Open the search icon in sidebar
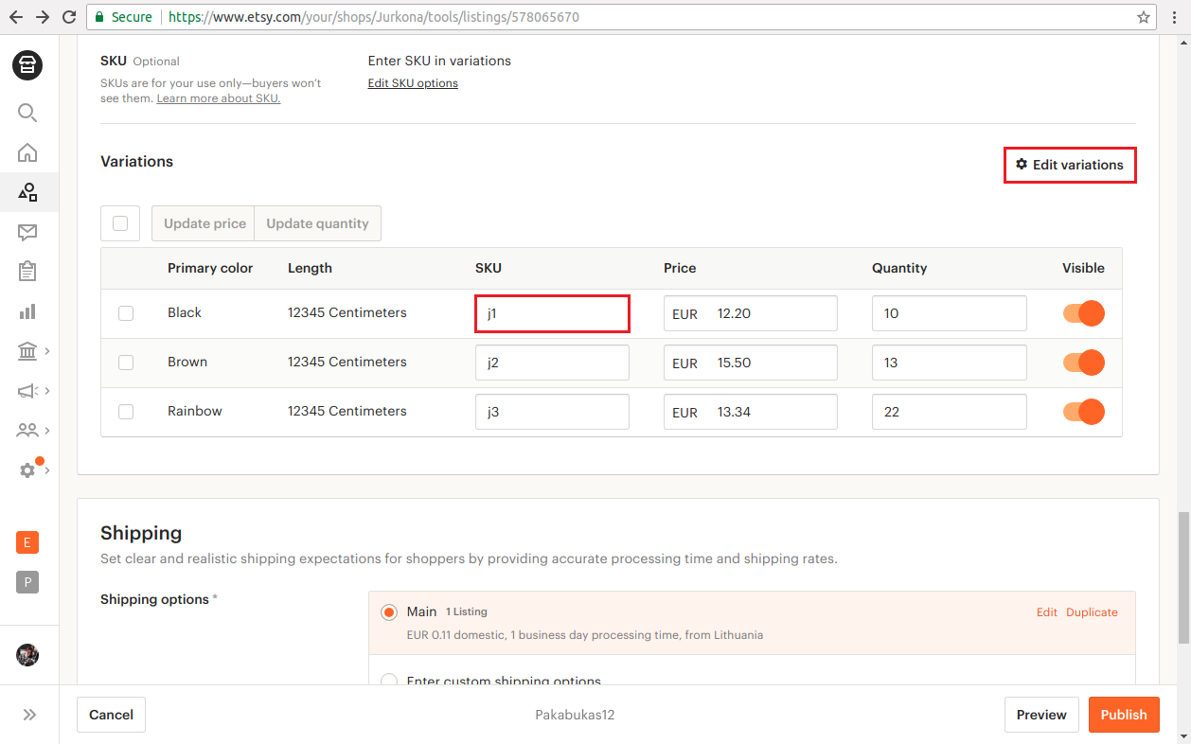The height and width of the screenshot is (744, 1191). click(x=27, y=114)
